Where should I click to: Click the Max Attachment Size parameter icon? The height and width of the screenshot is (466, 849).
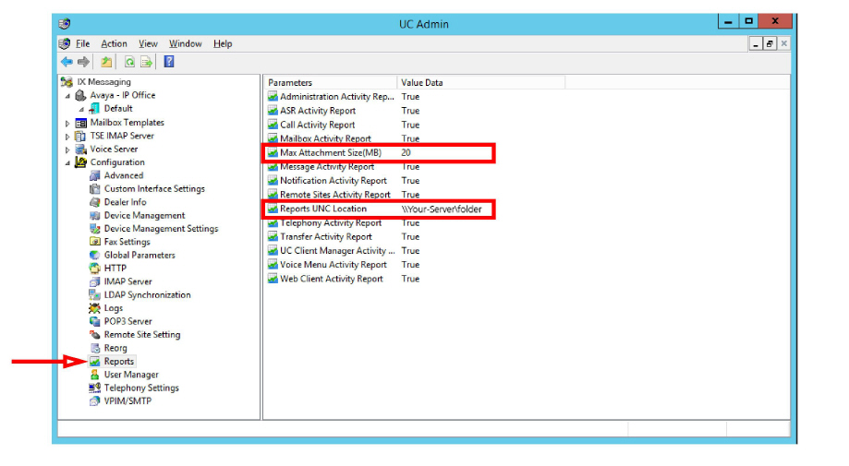273,153
